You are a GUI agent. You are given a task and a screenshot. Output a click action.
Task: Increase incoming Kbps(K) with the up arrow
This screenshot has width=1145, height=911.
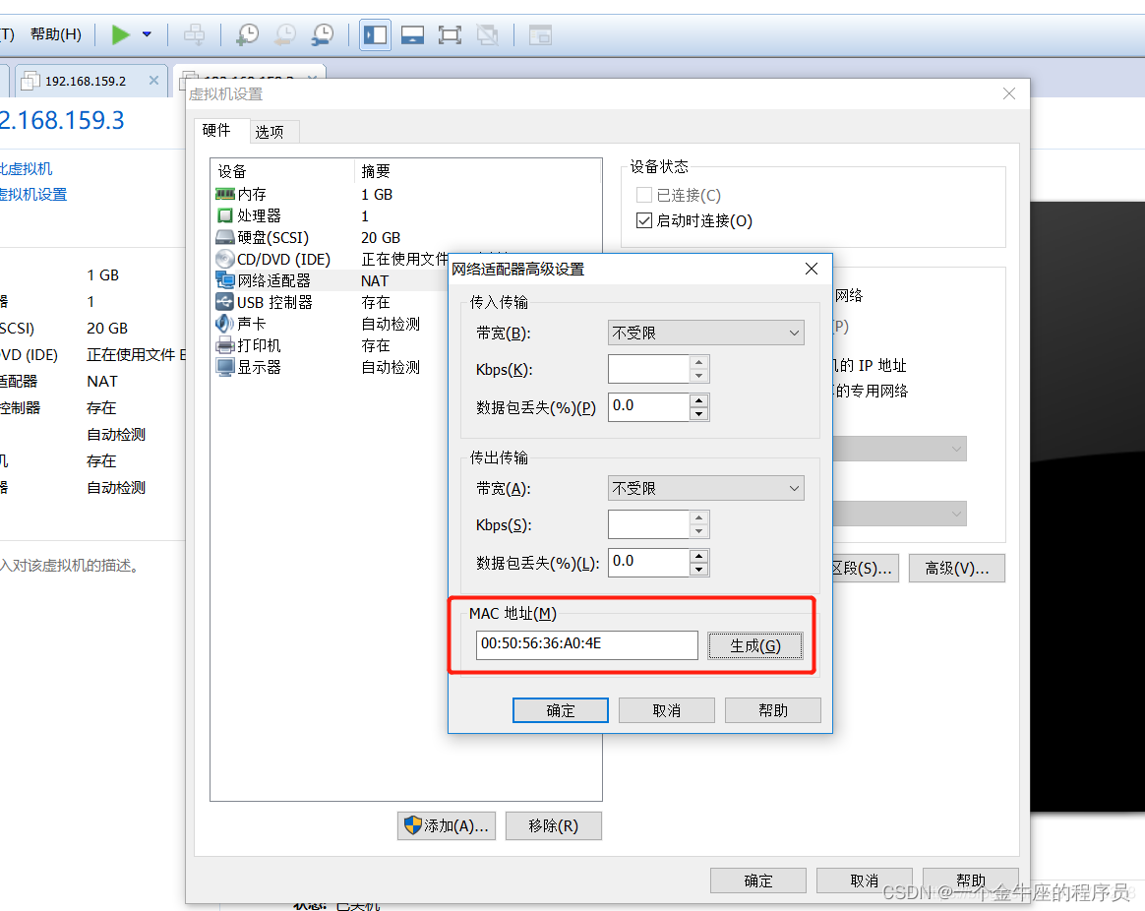[698, 362]
